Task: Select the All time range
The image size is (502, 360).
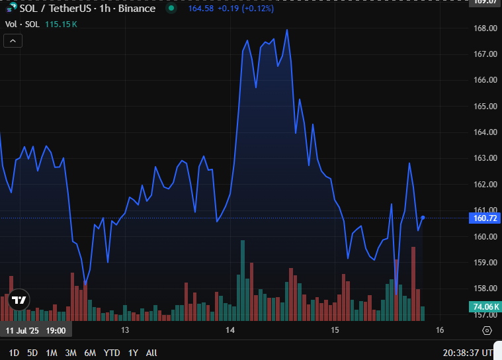Action: click(151, 353)
